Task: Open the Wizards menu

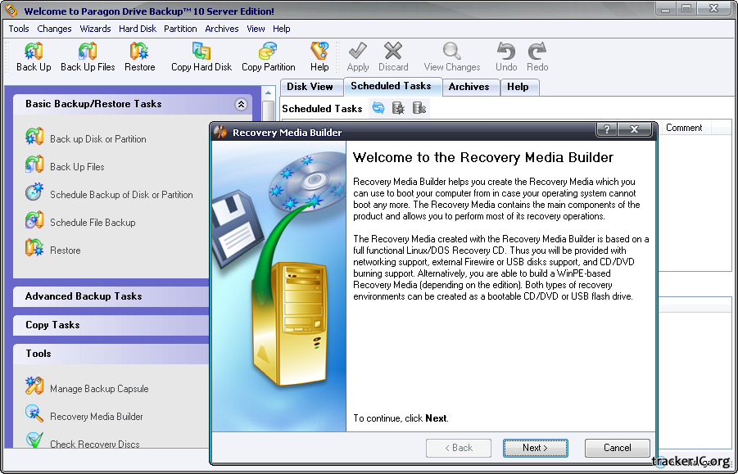Action: (95, 29)
